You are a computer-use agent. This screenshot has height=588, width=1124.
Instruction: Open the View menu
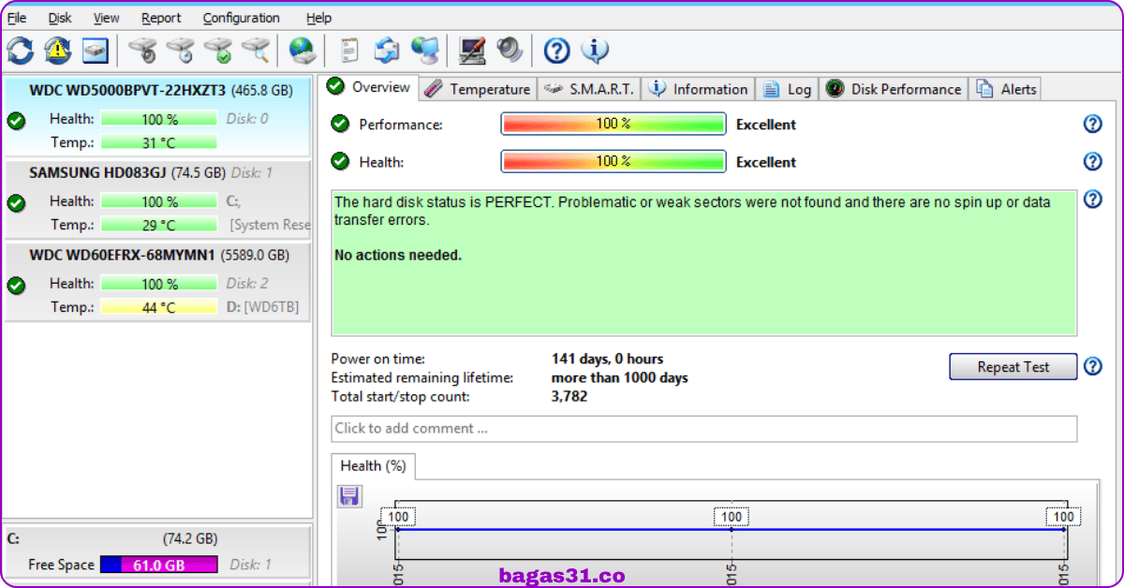[107, 18]
